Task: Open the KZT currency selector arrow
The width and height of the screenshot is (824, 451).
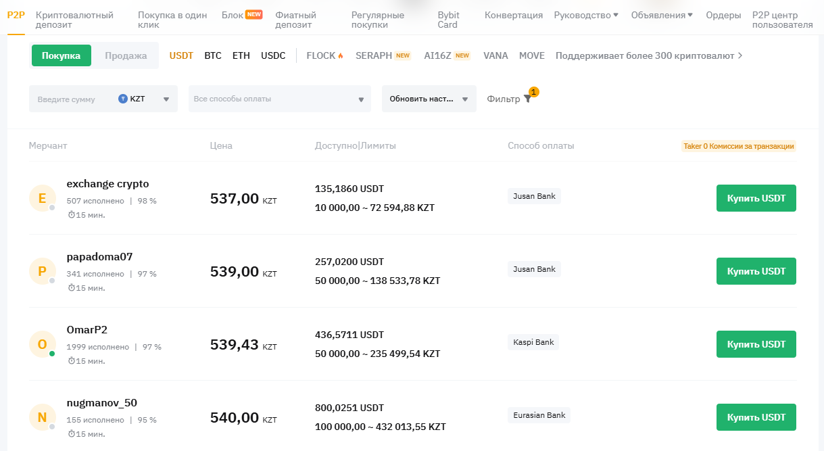Action: 166,99
